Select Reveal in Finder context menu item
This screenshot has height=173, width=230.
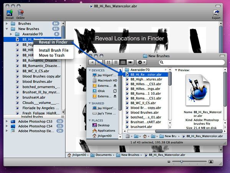click(53, 42)
